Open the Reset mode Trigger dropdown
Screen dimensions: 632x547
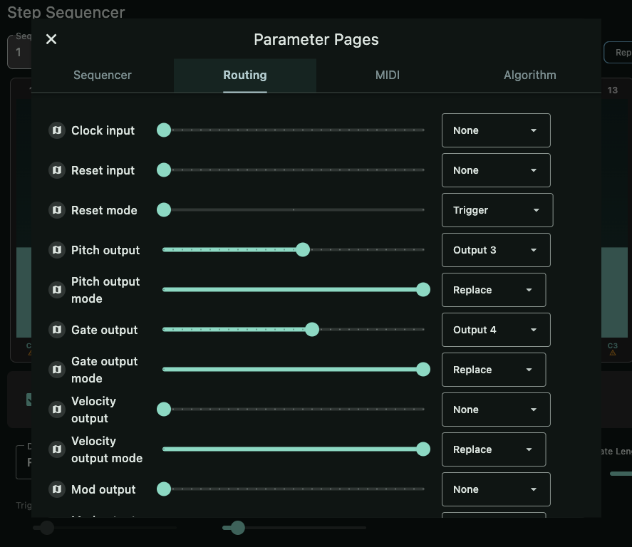pos(497,210)
